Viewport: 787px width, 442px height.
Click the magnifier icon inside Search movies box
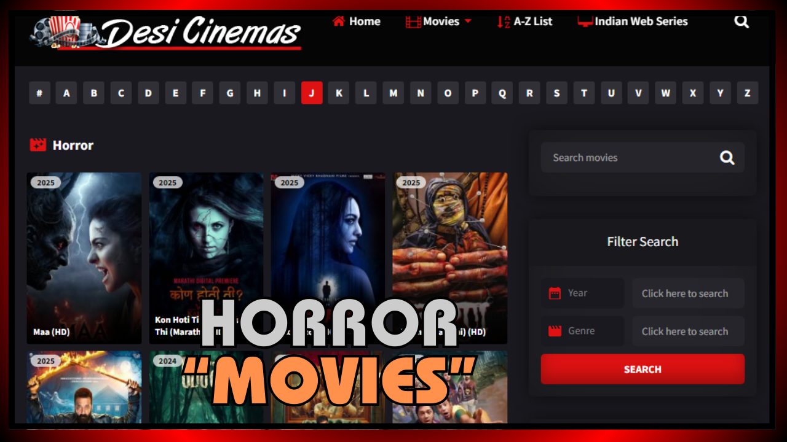pyautogui.click(x=727, y=158)
